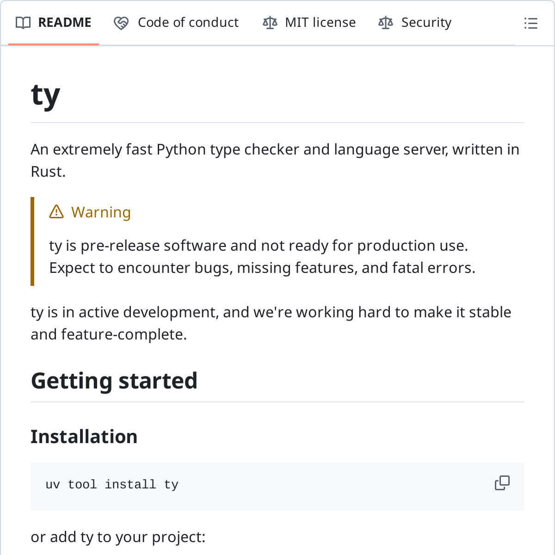Click the text 'or add ty to your project:'
The width and height of the screenshot is (555, 555).
coord(118,537)
